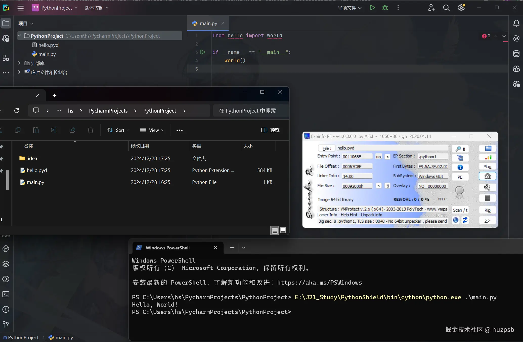Click the Exeinfo home page icon
This screenshot has height=342, width=523.
(x=487, y=176)
